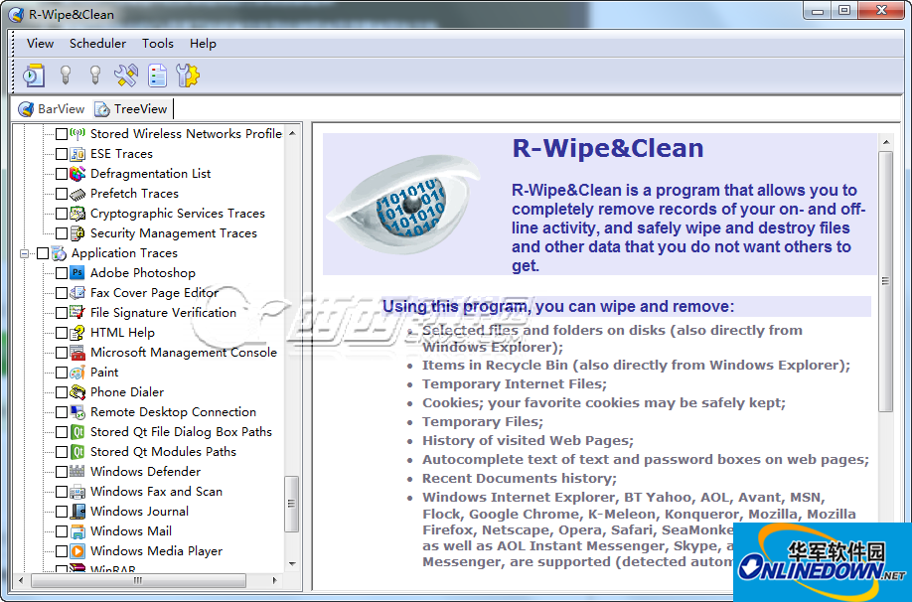Click the tree panel scroll-left arrow

tap(21, 580)
